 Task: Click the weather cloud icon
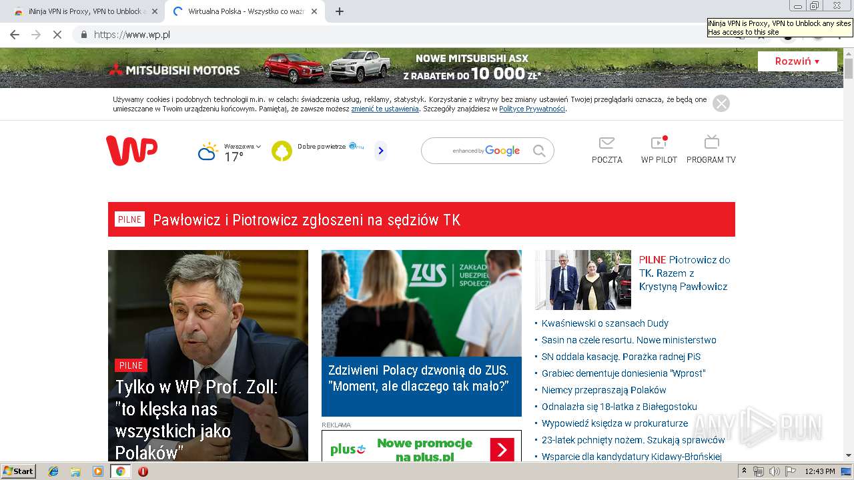(x=207, y=152)
